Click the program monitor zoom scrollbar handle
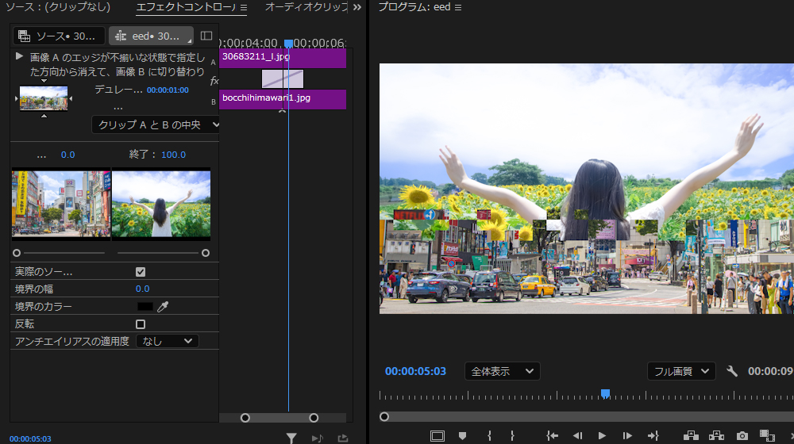This screenshot has width=794, height=444. [384, 417]
